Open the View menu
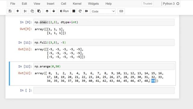 coord(37,4)
